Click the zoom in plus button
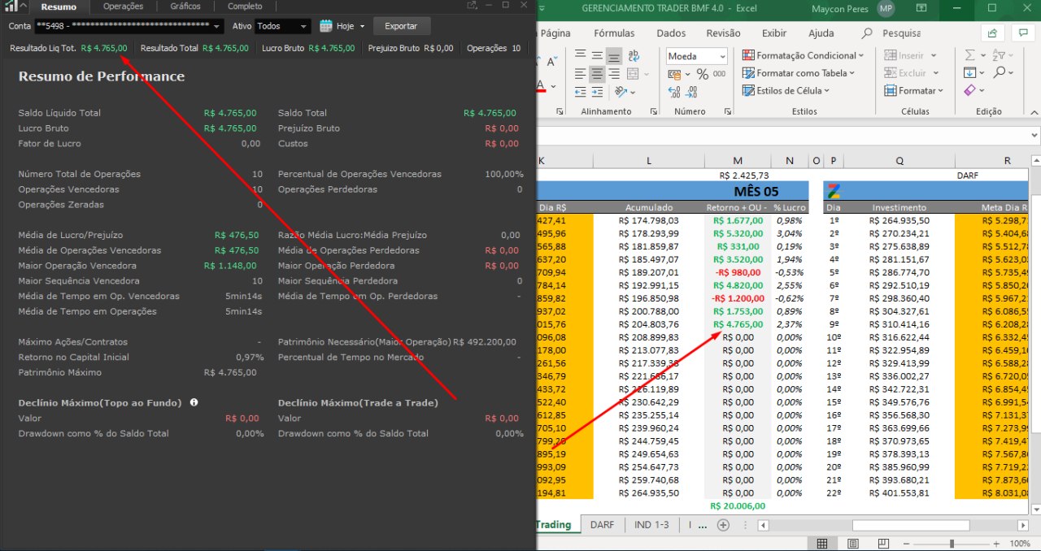This screenshot has width=1041, height=551. (996, 544)
